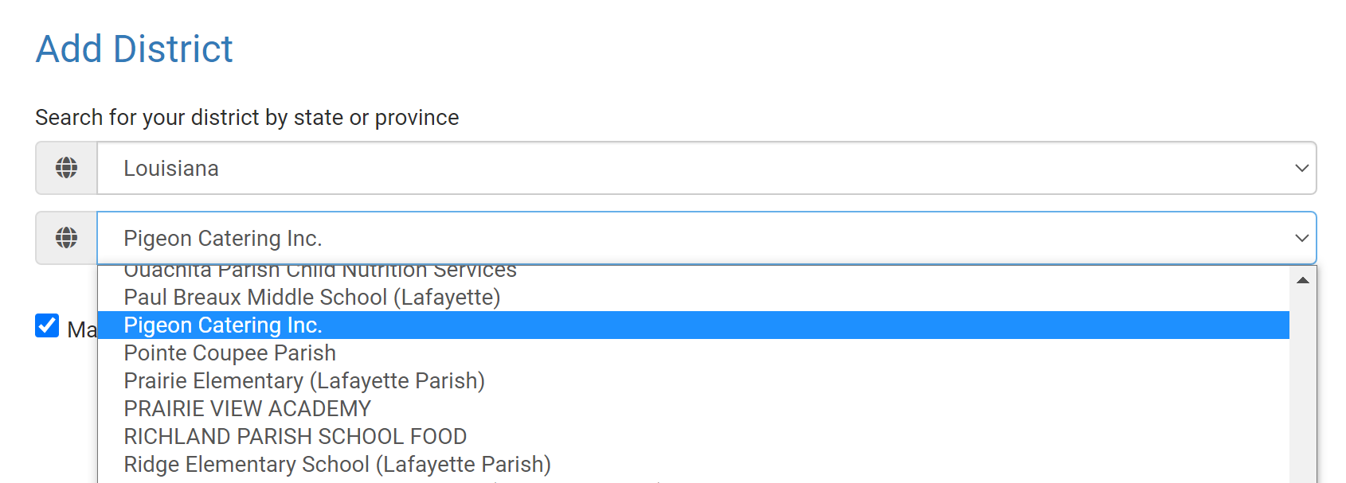Click the scroll-up arrow of the district list
Viewport: 1346px width, 483px height.
coord(1303,280)
